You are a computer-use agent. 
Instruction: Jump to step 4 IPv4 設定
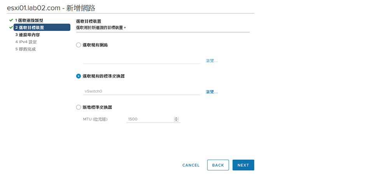[26, 42]
